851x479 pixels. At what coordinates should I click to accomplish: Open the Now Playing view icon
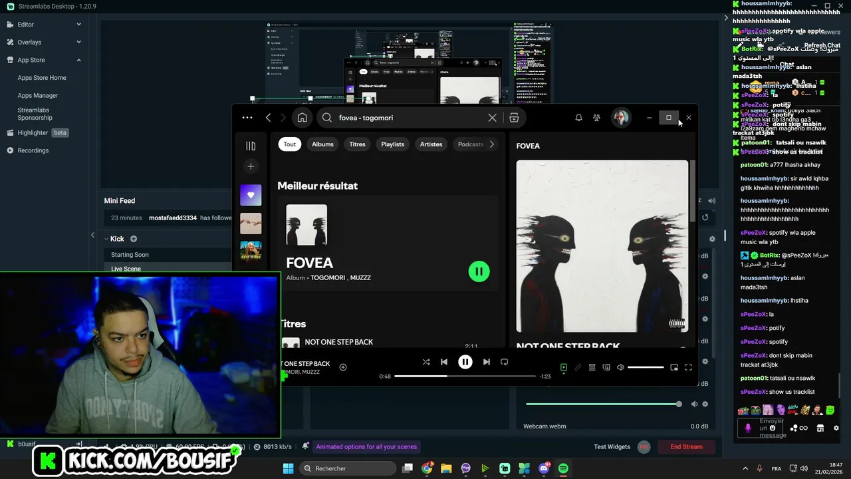coord(564,367)
